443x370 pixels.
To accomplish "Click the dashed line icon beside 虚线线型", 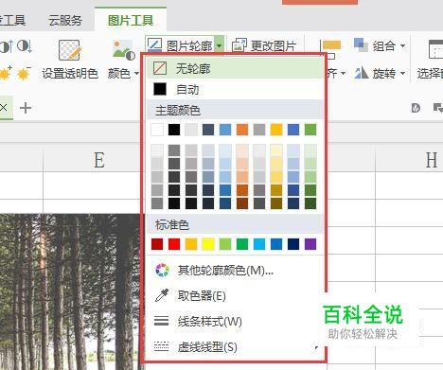I will pos(161,346).
